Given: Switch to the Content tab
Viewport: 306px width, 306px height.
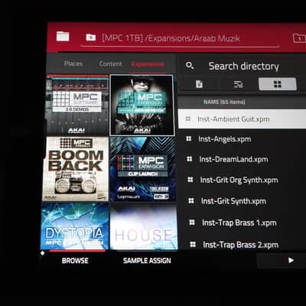Looking at the screenshot, I should pyautogui.click(x=110, y=63).
